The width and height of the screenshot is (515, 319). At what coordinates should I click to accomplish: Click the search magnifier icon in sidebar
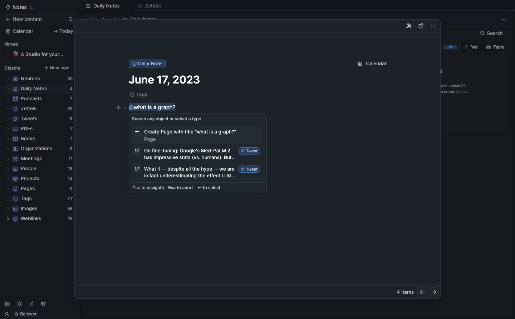pos(70,19)
